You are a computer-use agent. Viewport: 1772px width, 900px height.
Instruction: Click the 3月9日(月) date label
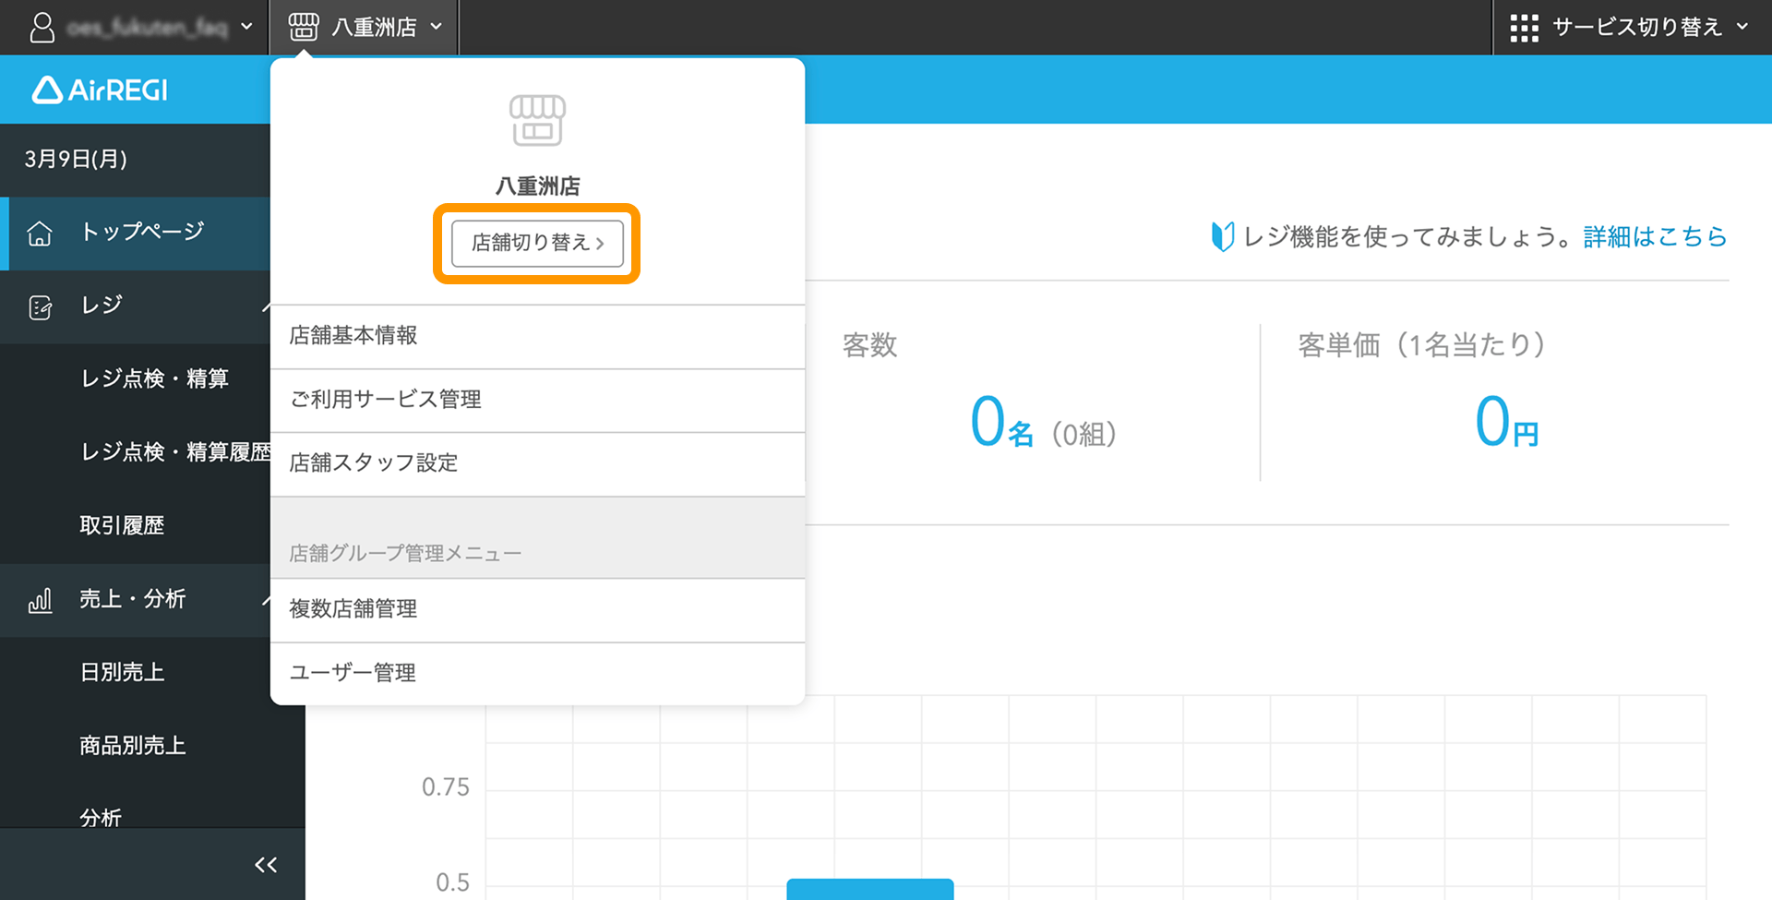(76, 159)
